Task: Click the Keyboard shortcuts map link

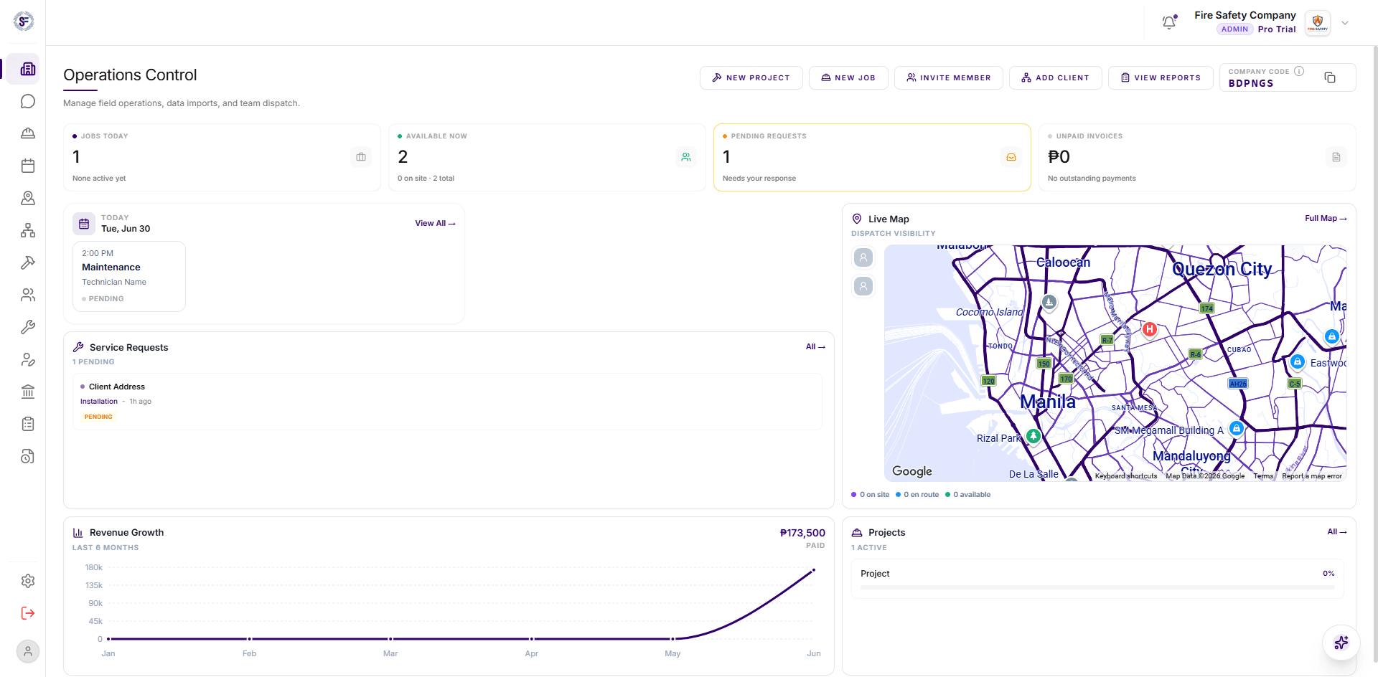Action: [1126, 476]
